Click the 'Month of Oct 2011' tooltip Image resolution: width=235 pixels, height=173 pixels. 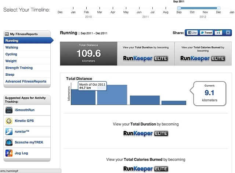pyautogui.click(x=92, y=86)
